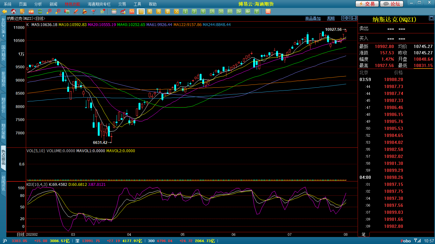Open the 页面 menu
Viewport: 435px width, 244px height.
[23, 4]
